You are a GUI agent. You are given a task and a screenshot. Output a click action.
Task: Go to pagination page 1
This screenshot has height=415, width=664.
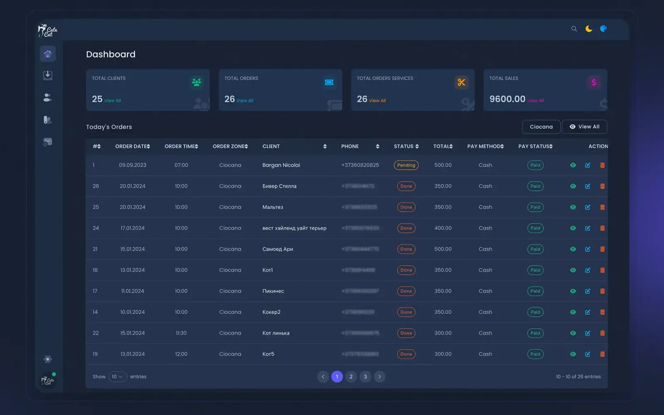click(337, 377)
